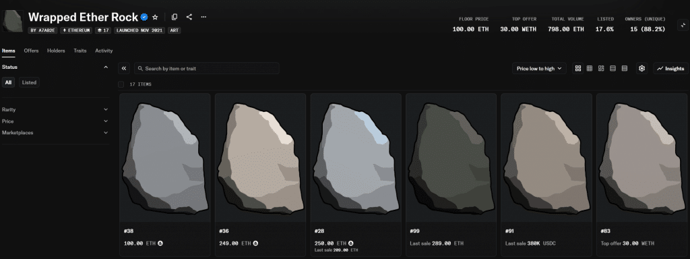Click the Wrapped Ether Rock title

[83, 17]
